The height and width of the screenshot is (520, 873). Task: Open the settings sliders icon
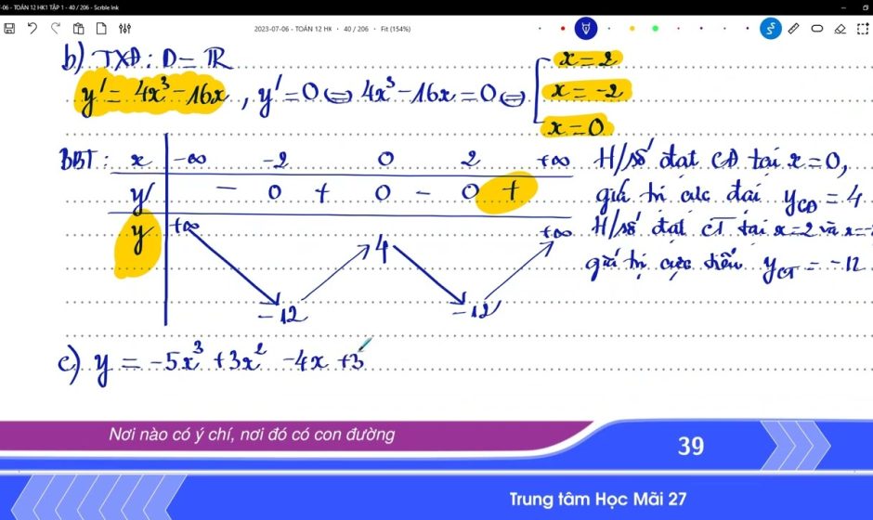124,29
